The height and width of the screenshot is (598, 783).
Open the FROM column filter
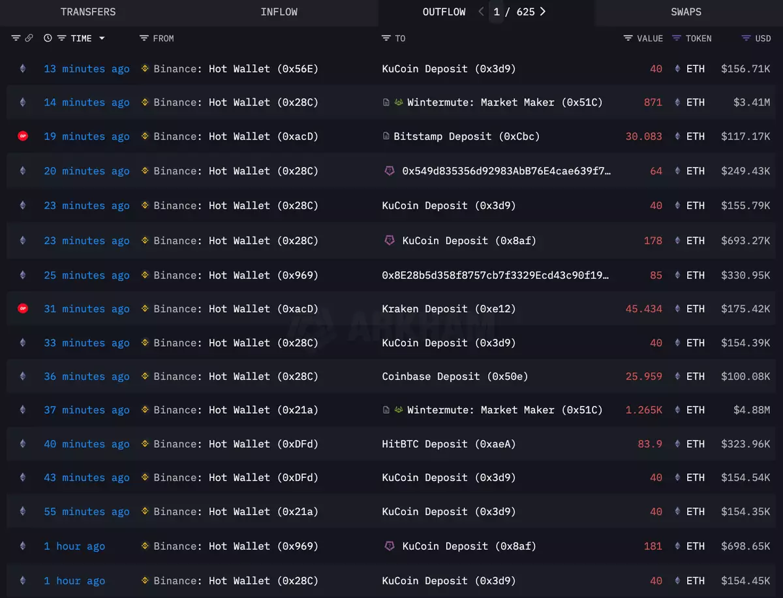(144, 39)
